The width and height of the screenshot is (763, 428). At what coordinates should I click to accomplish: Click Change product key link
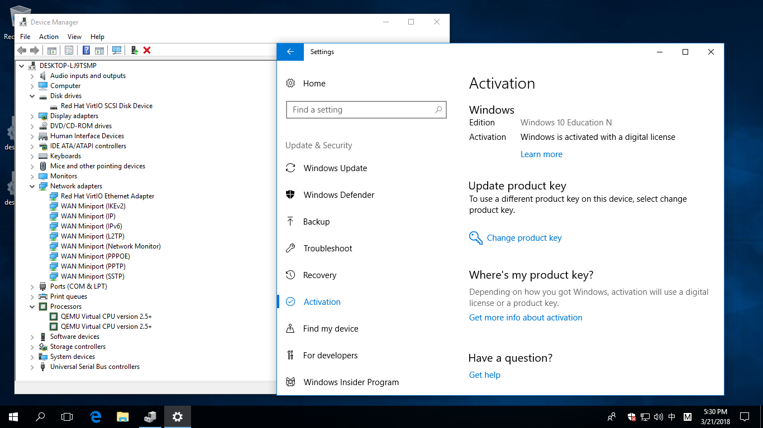pos(524,238)
